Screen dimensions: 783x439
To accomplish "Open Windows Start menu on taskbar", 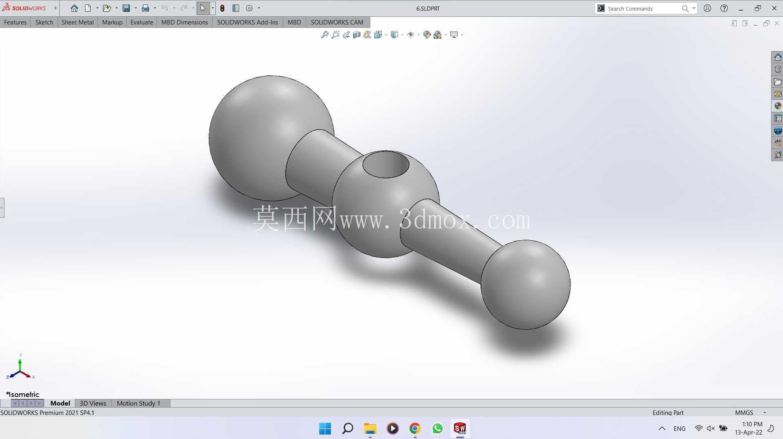I will [x=325, y=428].
